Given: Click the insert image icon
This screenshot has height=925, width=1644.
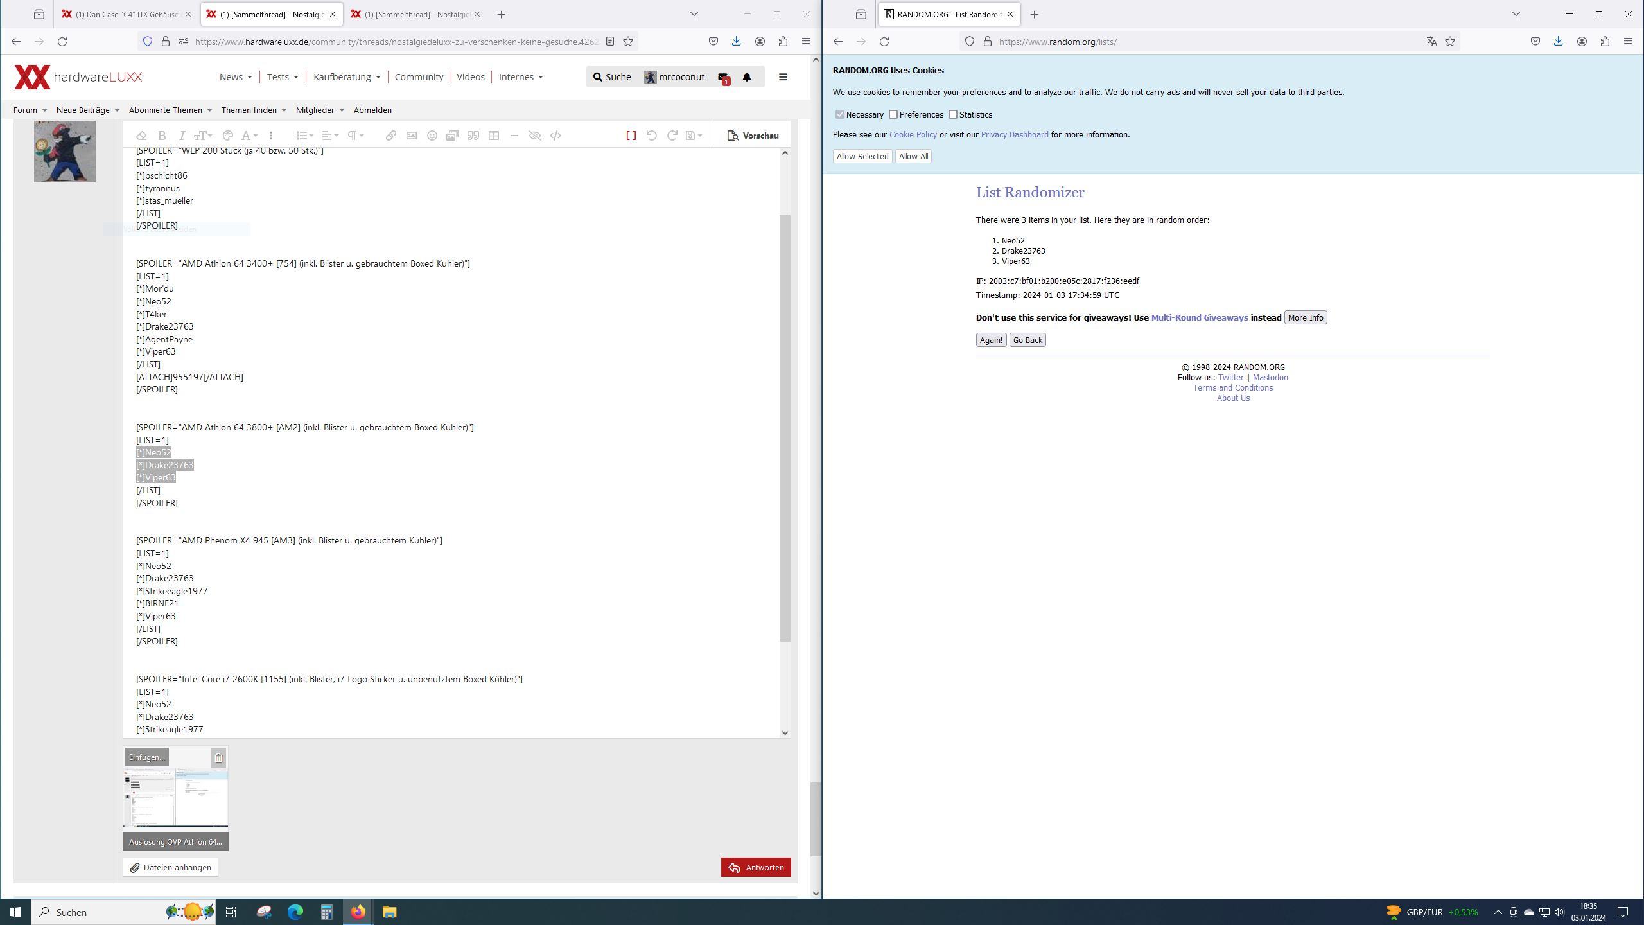Looking at the screenshot, I should 412,136.
